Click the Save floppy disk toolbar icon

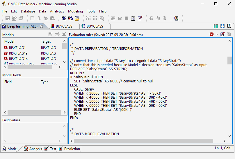point(8,18)
